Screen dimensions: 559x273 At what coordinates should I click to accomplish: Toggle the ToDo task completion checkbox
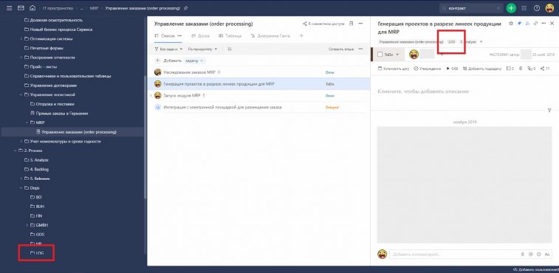pos(380,55)
